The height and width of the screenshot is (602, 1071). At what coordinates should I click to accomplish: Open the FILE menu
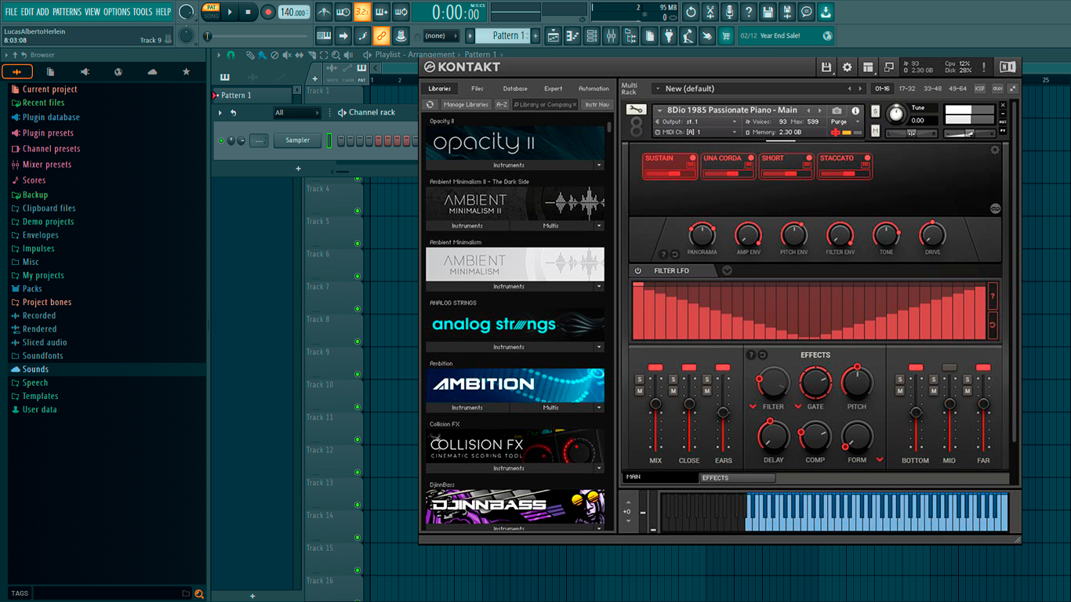pyautogui.click(x=11, y=12)
